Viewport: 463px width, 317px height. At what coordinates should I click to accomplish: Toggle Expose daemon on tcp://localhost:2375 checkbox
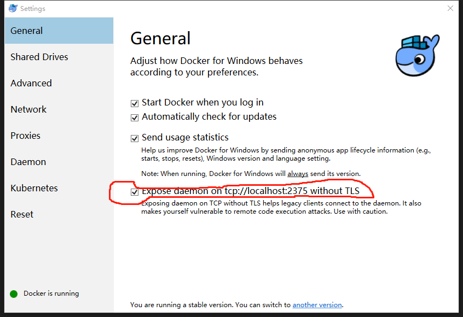135,192
